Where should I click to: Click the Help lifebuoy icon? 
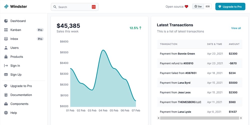click(x=6, y=113)
